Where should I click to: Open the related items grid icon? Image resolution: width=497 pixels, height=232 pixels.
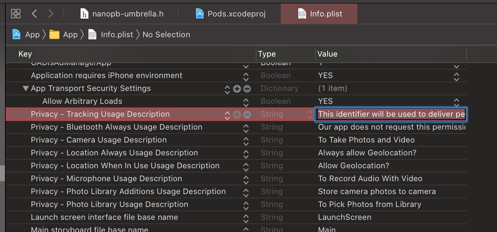[16, 14]
